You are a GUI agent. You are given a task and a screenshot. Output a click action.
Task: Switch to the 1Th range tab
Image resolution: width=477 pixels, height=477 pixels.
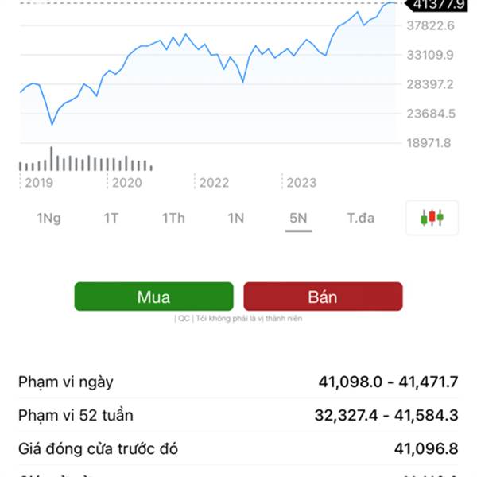(173, 218)
